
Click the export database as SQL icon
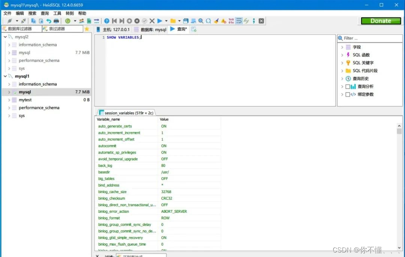click(x=89, y=21)
